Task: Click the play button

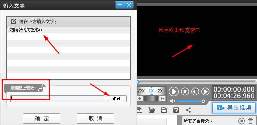Action: click(174, 92)
